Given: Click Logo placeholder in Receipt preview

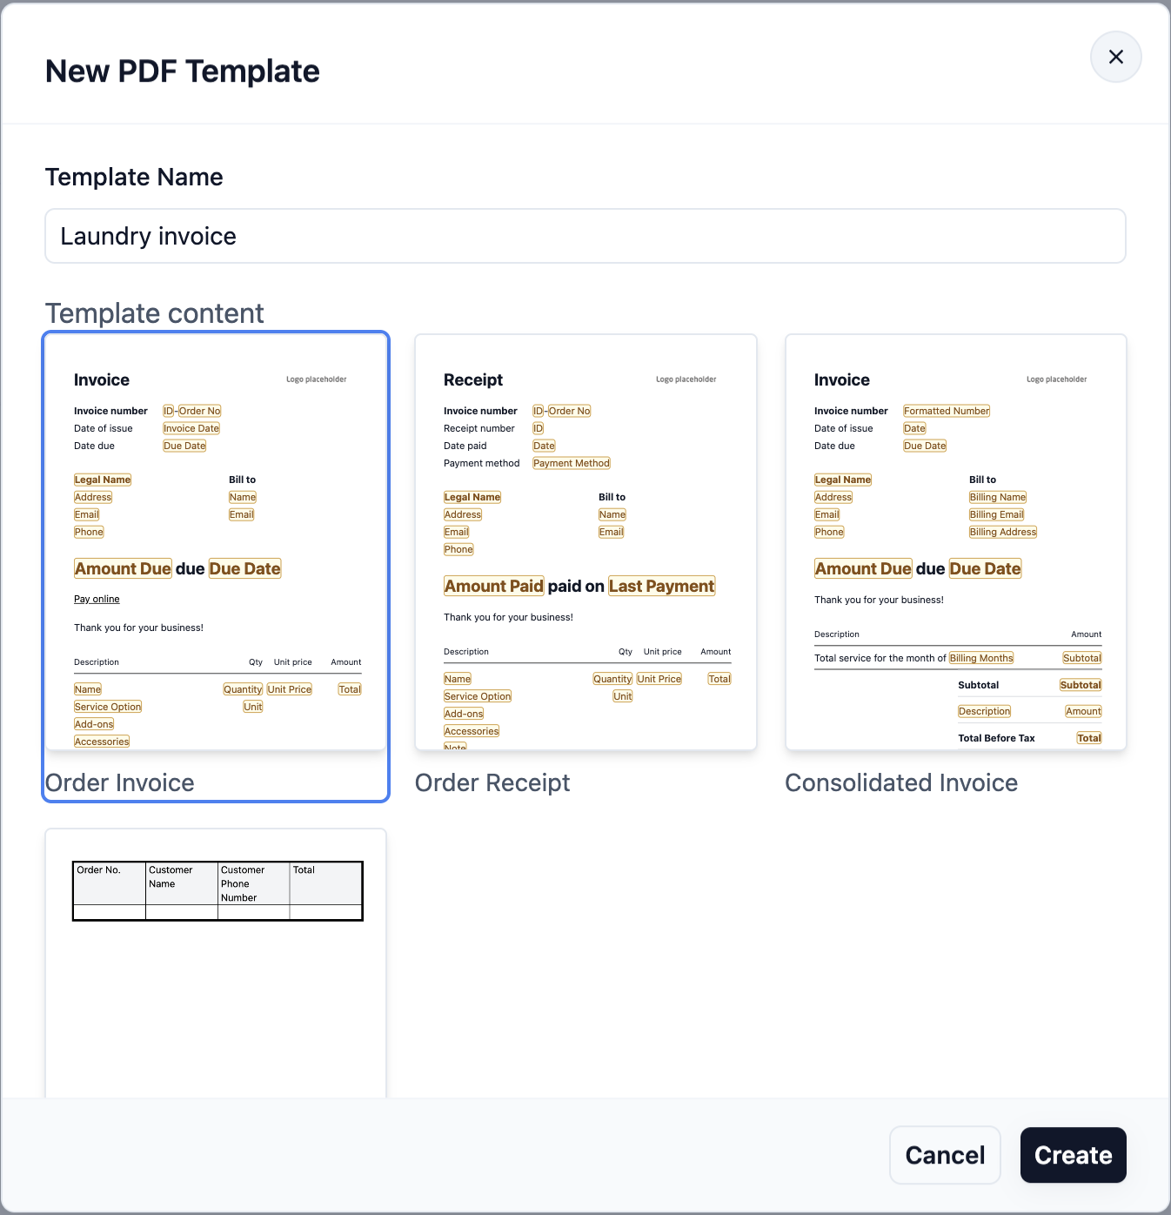Looking at the screenshot, I should [686, 379].
